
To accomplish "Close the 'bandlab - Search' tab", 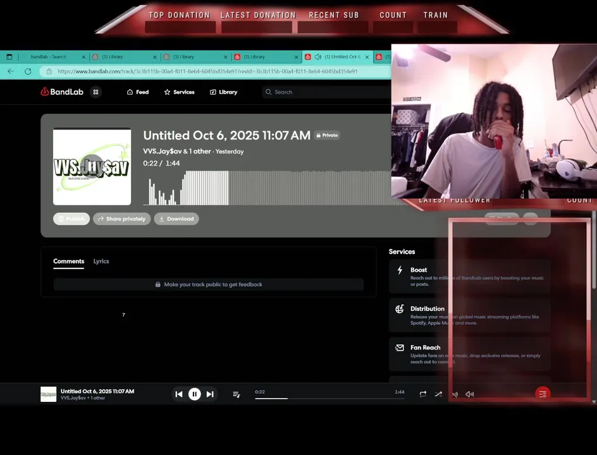I will 83,57.
